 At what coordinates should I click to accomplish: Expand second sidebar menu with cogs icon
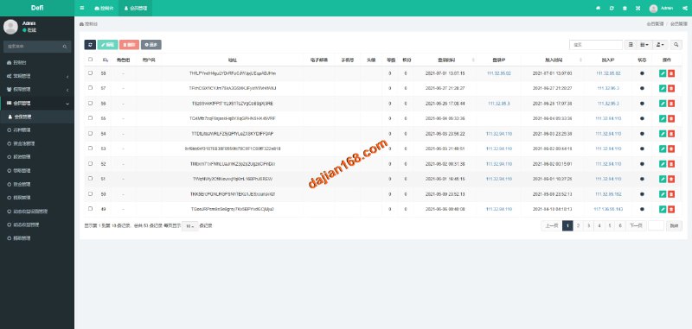tap(37, 76)
